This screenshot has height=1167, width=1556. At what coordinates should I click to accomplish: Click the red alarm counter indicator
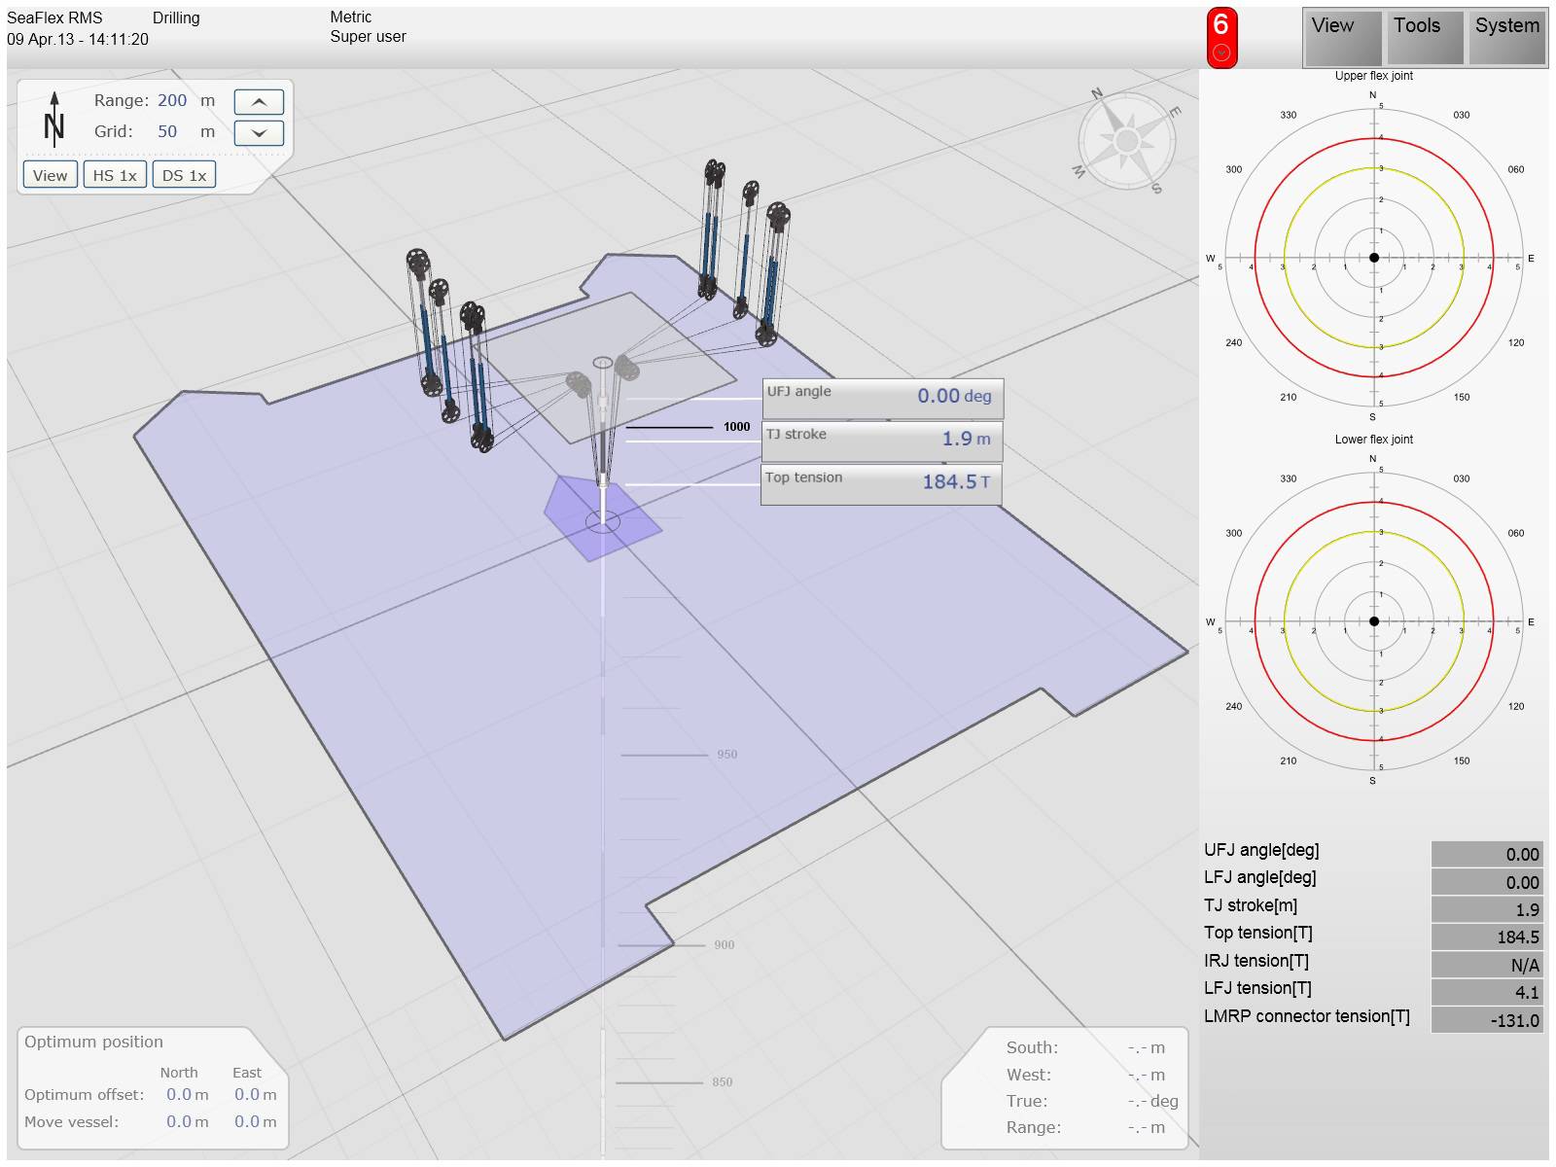pyautogui.click(x=1221, y=38)
